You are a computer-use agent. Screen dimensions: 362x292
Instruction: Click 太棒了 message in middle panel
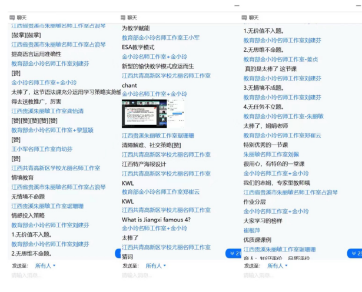[130, 238]
